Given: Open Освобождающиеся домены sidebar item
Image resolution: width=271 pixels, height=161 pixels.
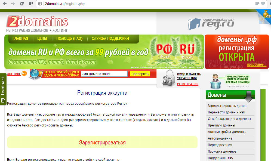Looking at the screenshot, I should pyautogui.click(x=229, y=119).
